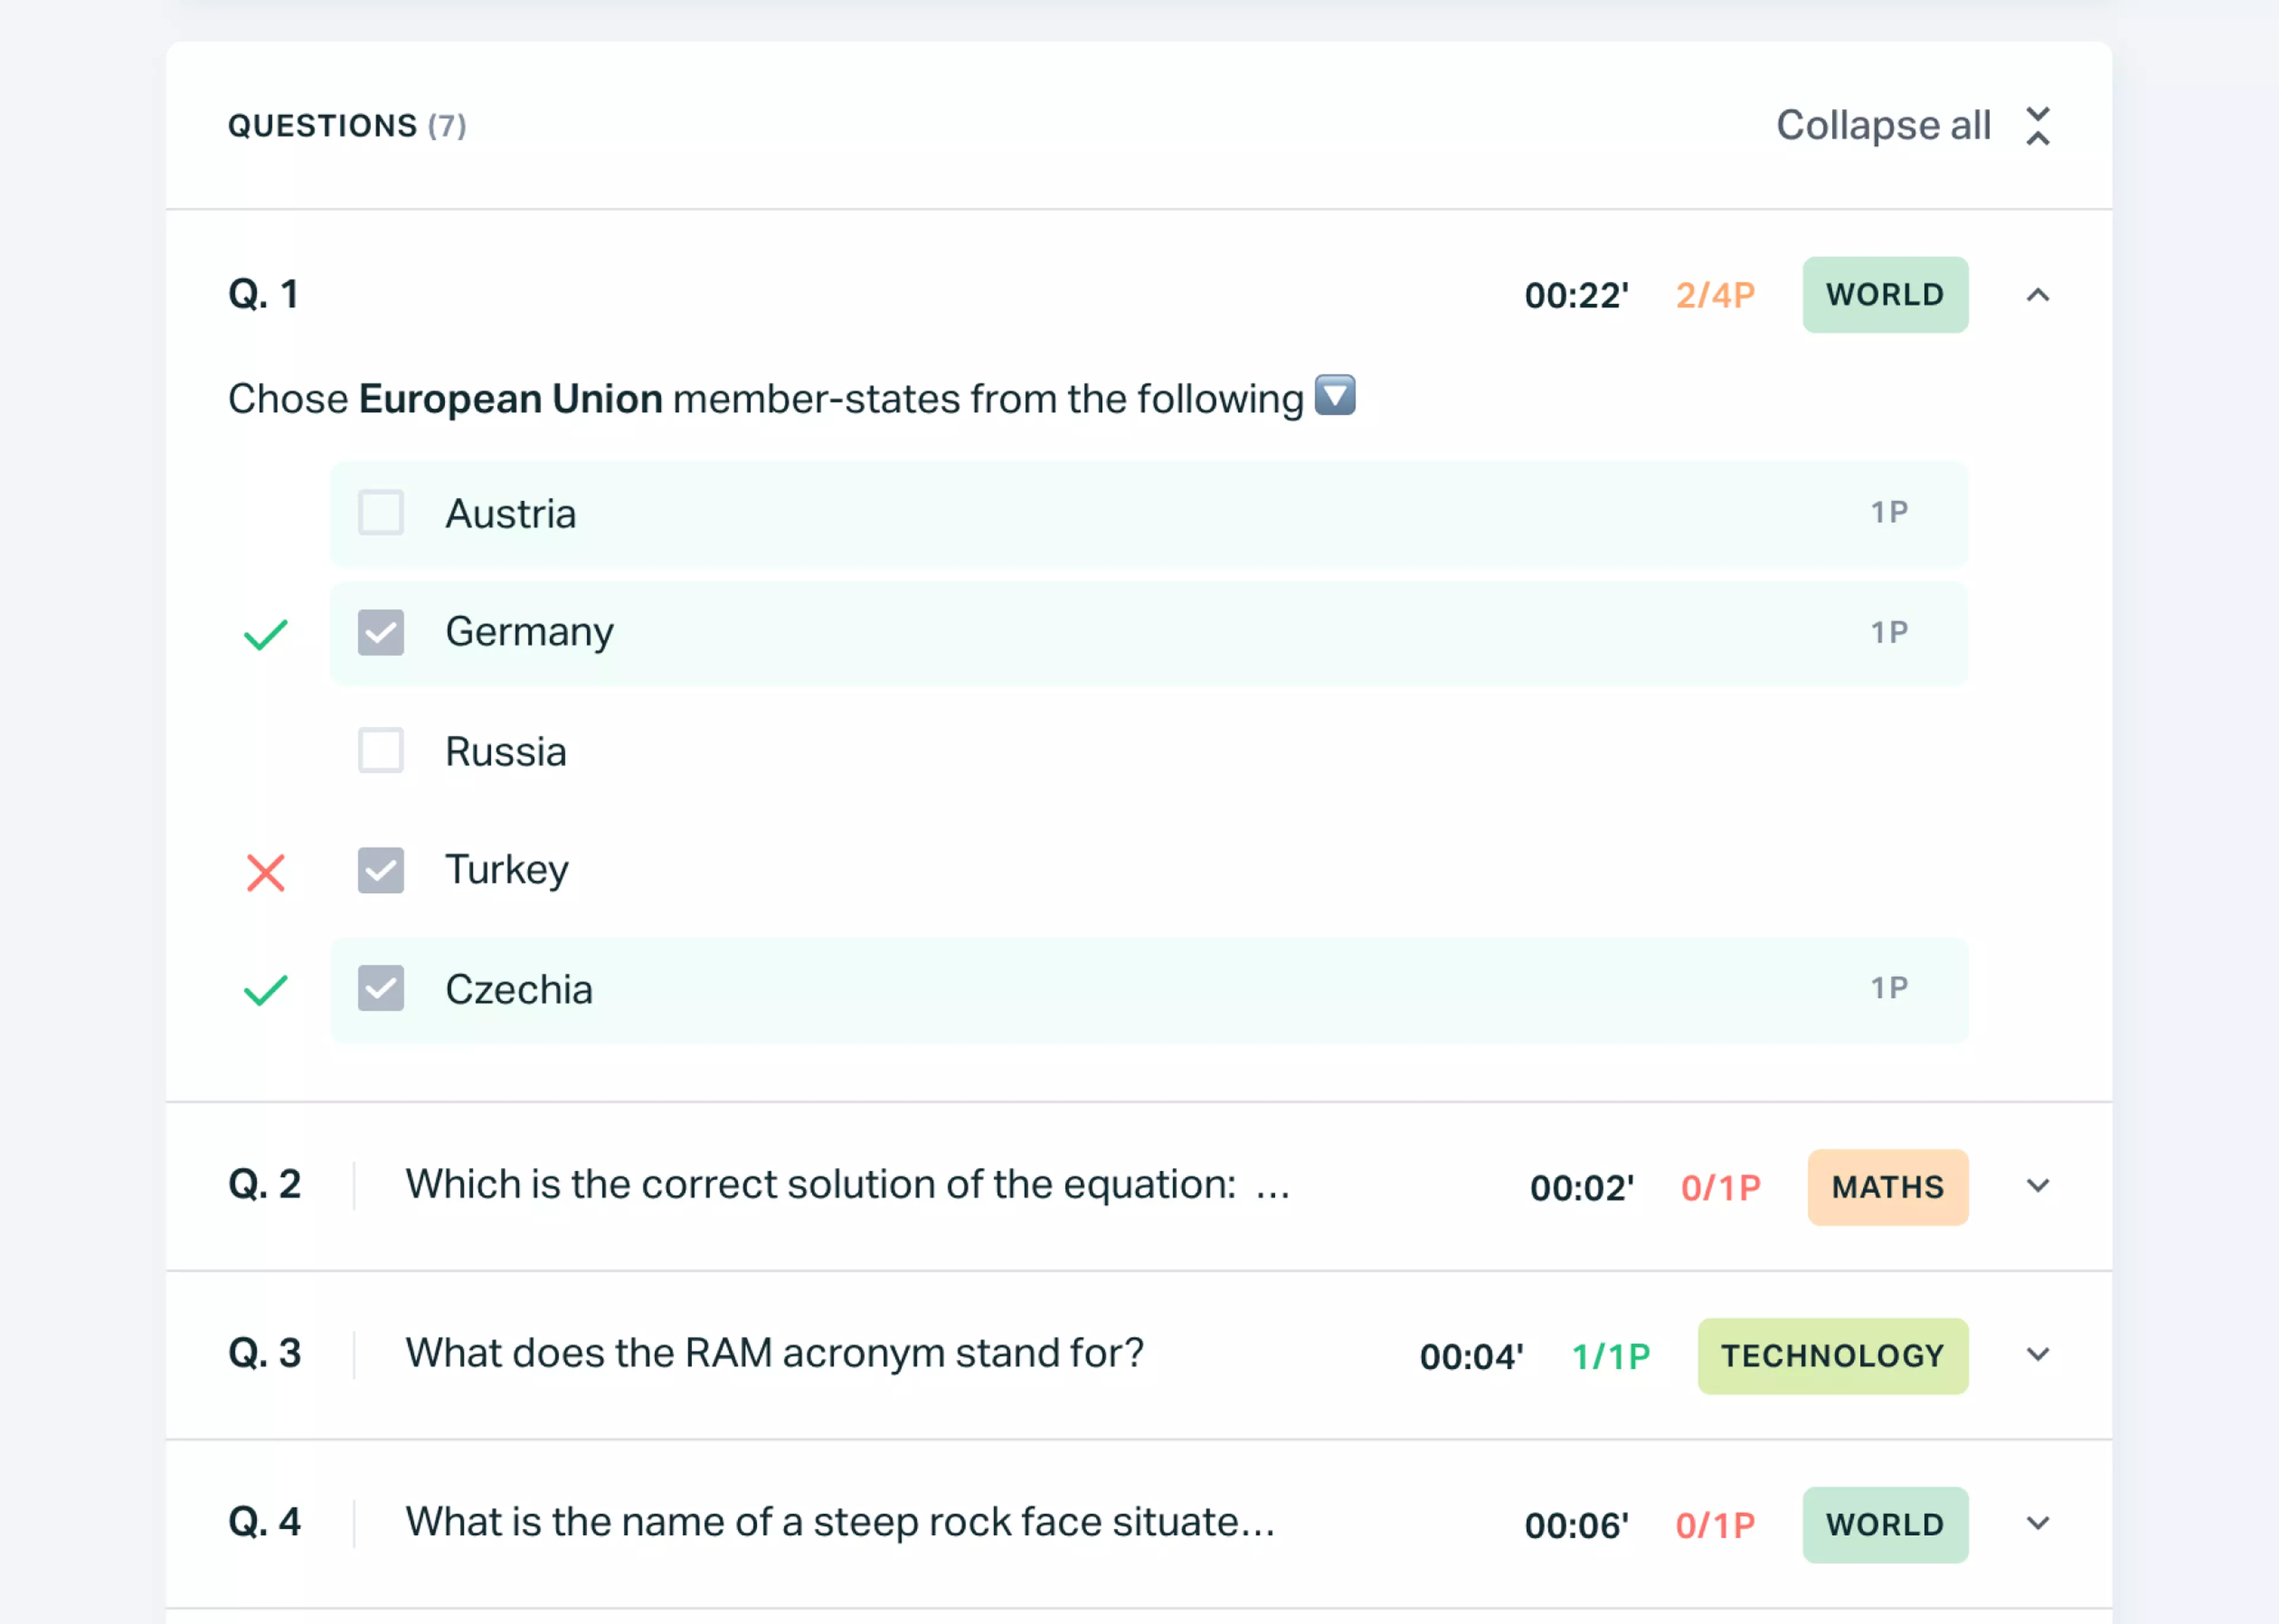The height and width of the screenshot is (1624, 2279).
Task: Click the green checkmark beside Germany
Action: coord(265,631)
